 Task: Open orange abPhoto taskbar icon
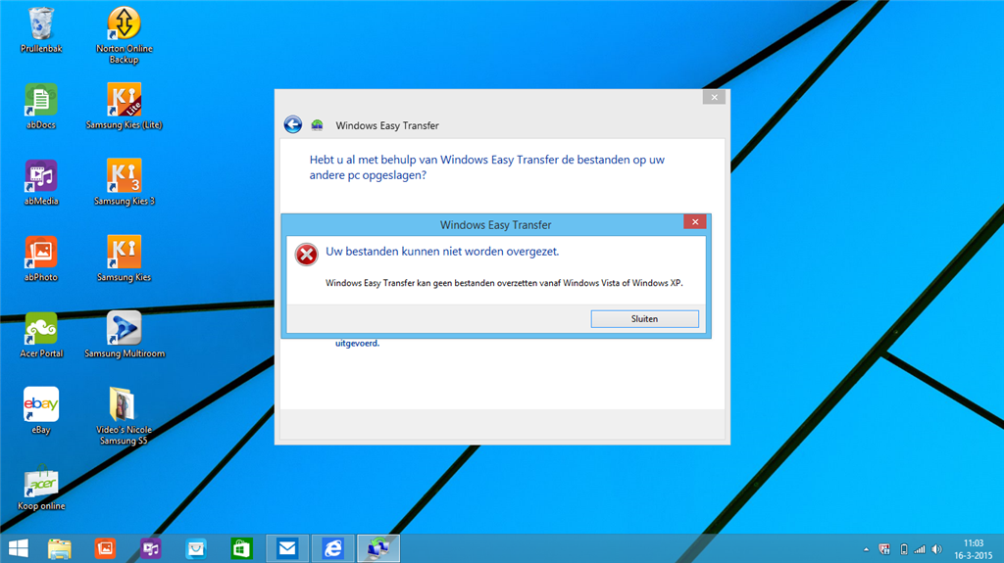(105, 549)
